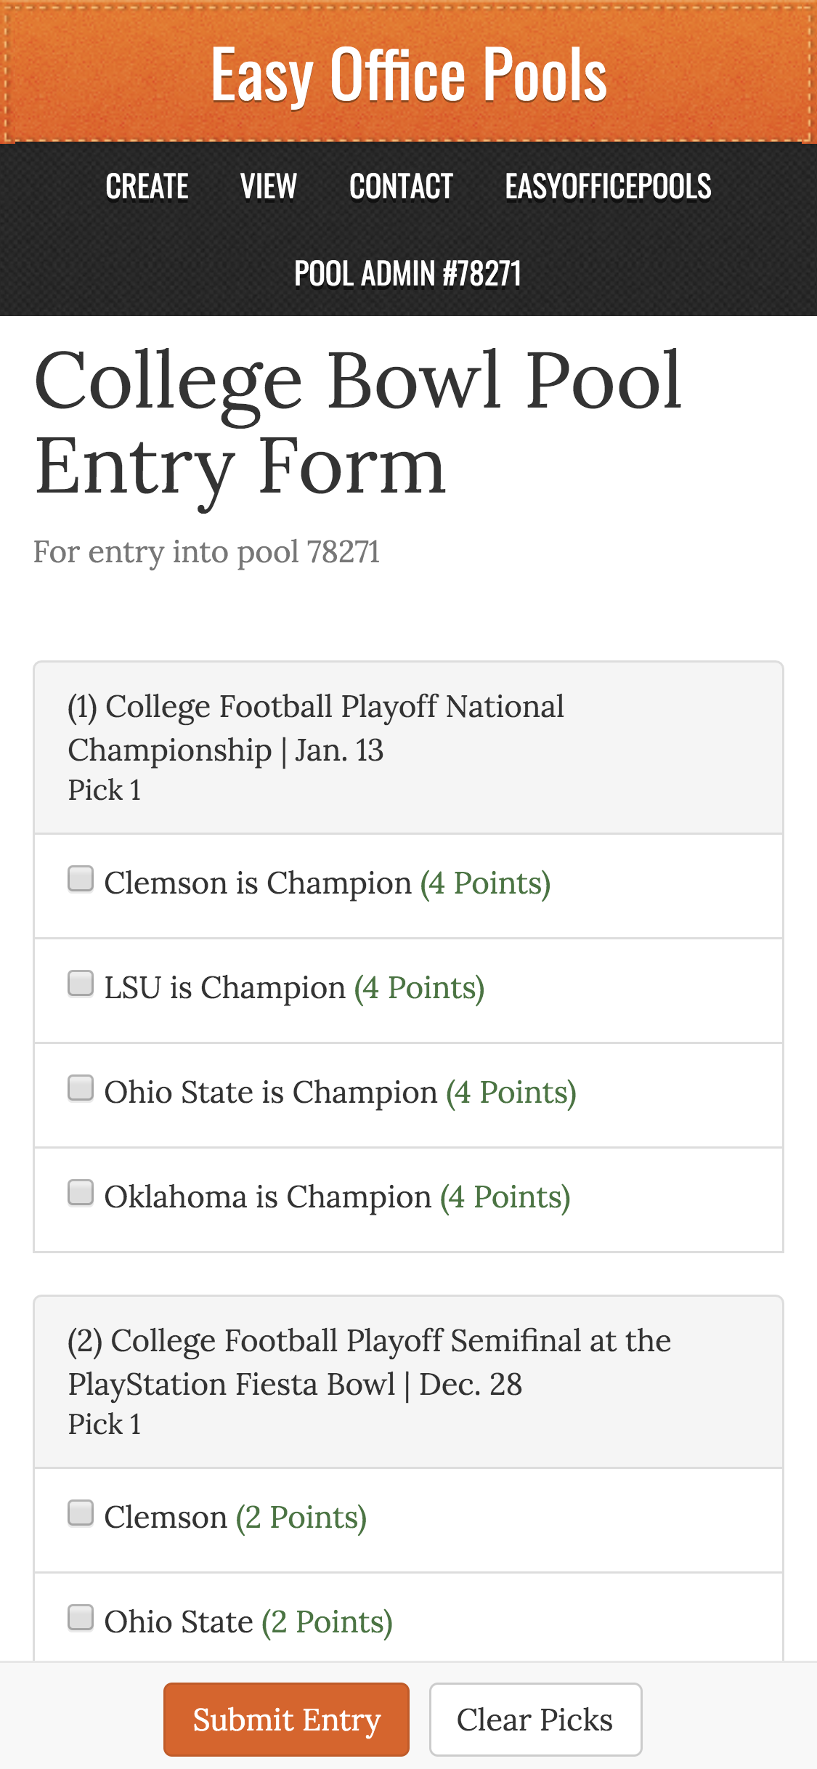Select Oklahoma is Champion
Image resolution: width=817 pixels, height=1769 pixels.
(x=80, y=1193)
